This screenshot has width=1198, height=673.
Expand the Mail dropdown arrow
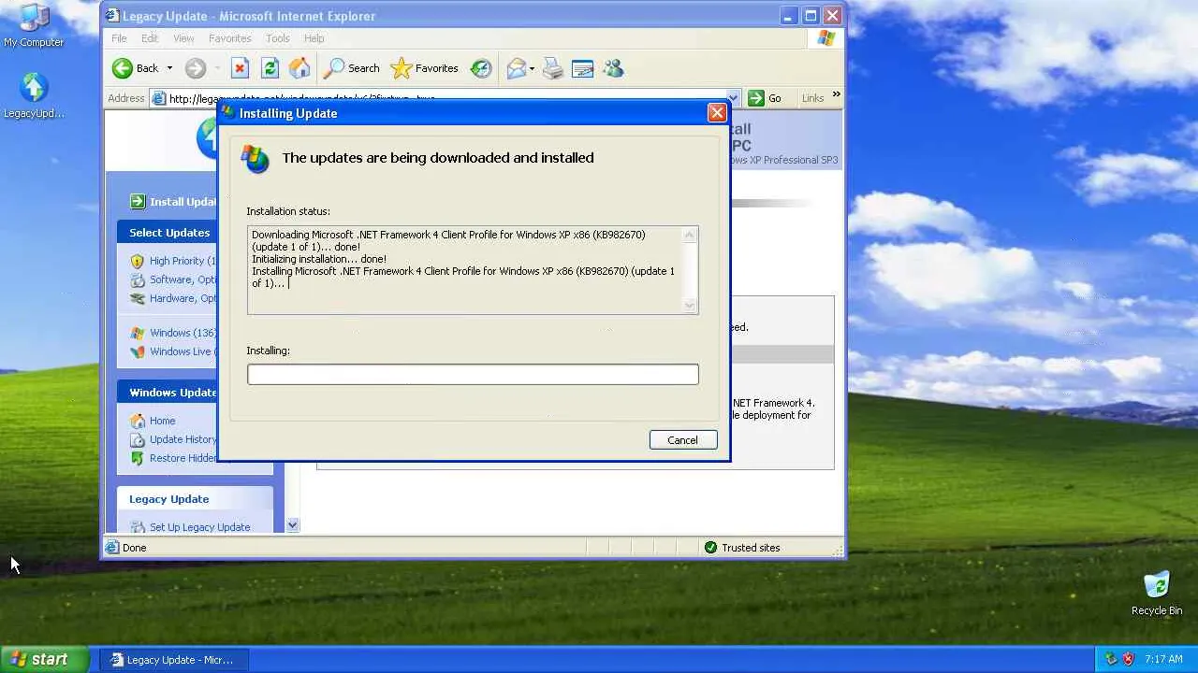[x=532, y=68]
